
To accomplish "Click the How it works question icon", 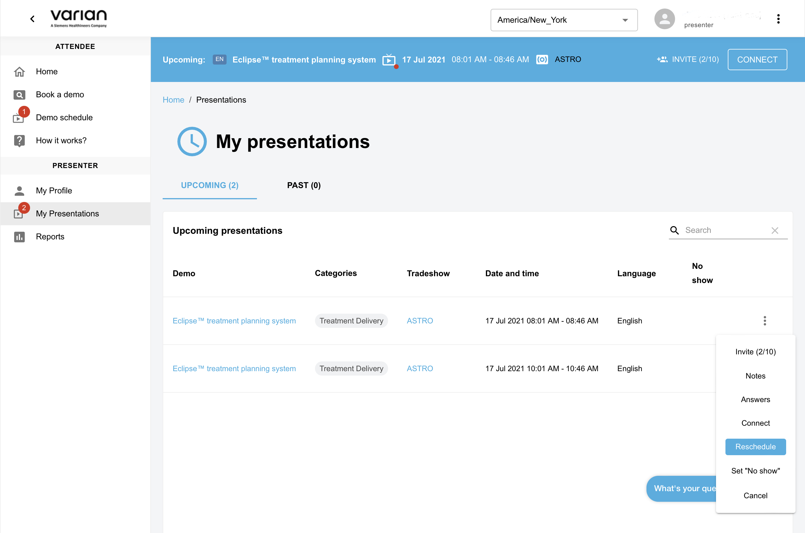I will pyautogui.click(x=19, y=141).
